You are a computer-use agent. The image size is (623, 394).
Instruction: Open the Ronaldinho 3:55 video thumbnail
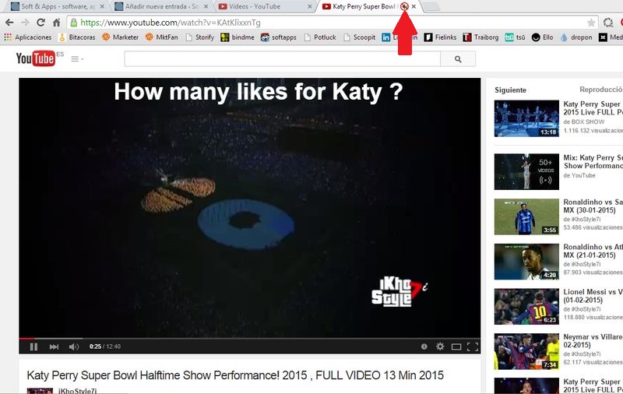pyautogui.click(x=526, y=216)
